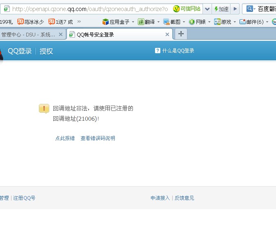Switch to the 管理中心 - DSU tab
This screenshot has width=276, height=228.
click(28, 34)
